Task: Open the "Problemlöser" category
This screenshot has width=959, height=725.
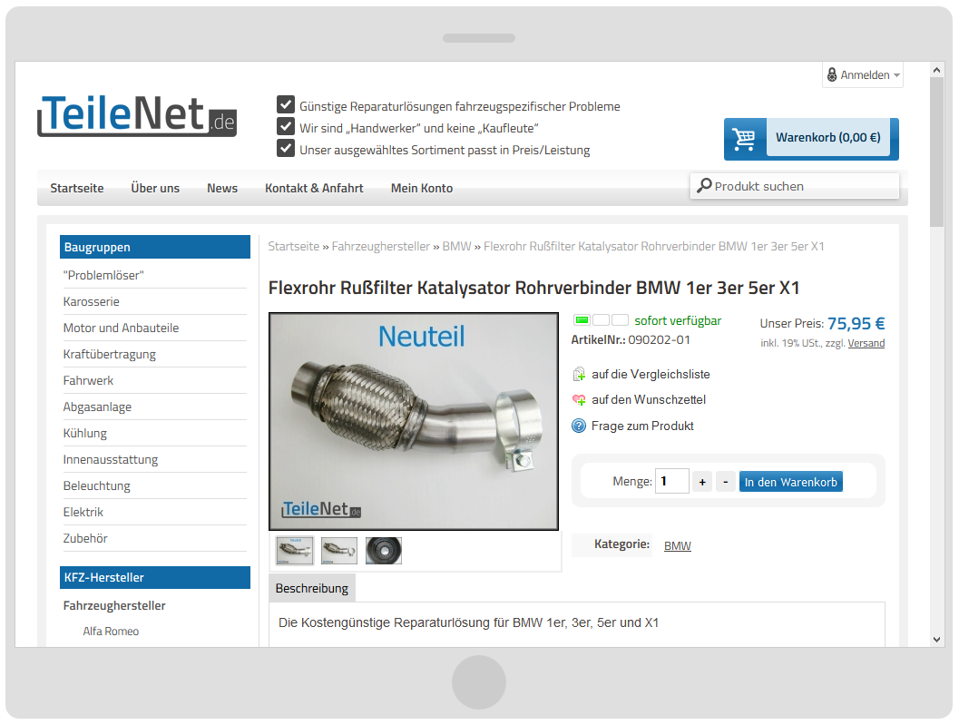Action: 103,275
